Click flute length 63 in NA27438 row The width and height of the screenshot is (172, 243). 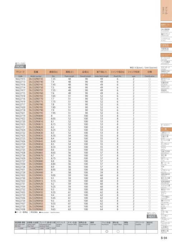click(x=70, y=209)
